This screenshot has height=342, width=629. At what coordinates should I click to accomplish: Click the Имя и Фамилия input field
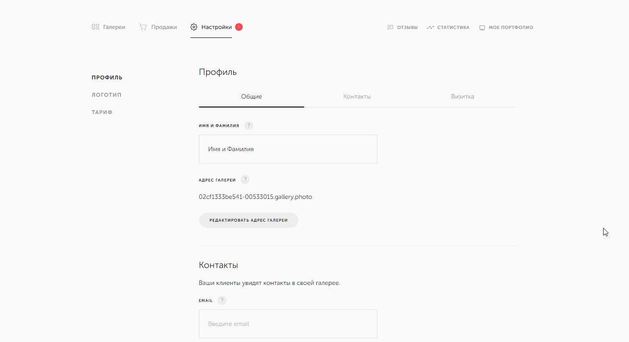click(288, 149)
